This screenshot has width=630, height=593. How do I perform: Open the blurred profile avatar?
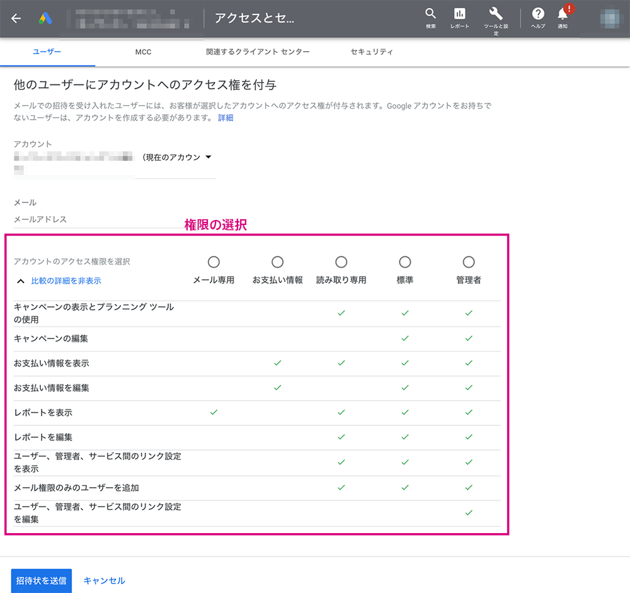[609, 18]
